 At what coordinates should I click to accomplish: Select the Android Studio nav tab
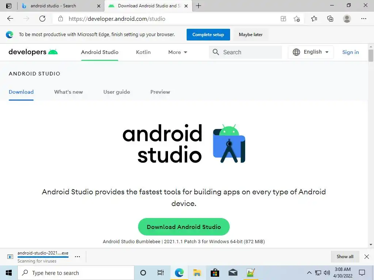click(100, 52)
